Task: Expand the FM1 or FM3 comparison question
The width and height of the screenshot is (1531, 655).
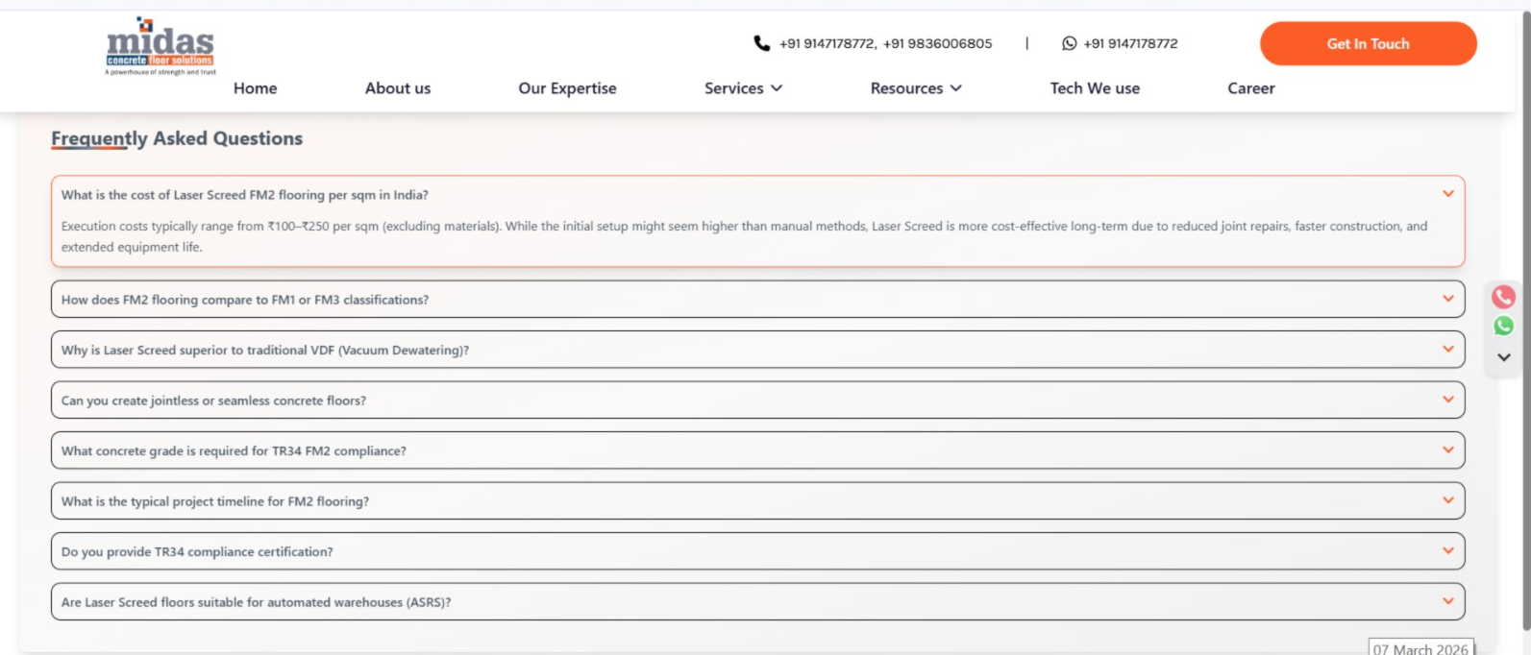Action: coord(757,300)
